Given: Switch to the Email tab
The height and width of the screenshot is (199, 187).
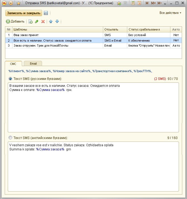Looking at the screenshot, I should pyautogui.click(x=33, y=64).
